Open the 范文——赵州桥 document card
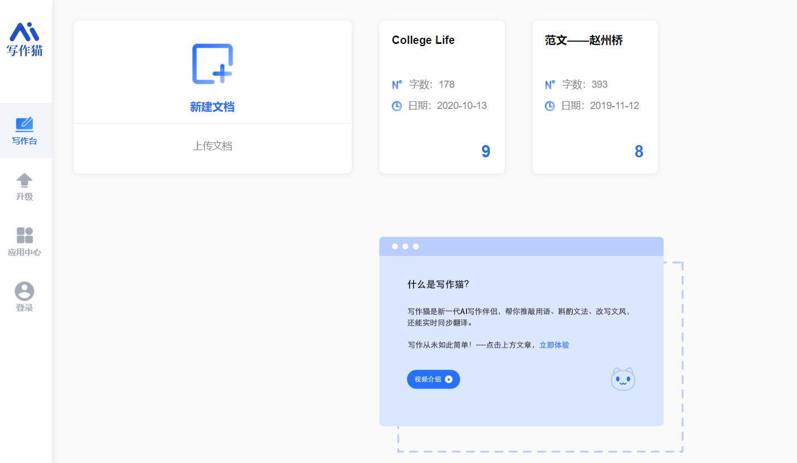The height and width of the screenshot is (463, 797). (595, 97)
